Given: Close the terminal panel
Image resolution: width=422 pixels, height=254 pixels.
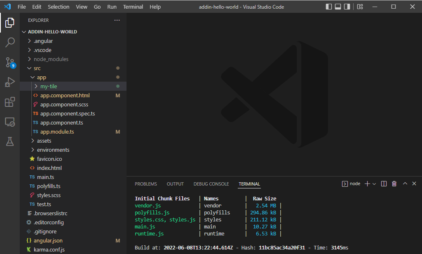Looking at the screenshot, I should point(414,183).
